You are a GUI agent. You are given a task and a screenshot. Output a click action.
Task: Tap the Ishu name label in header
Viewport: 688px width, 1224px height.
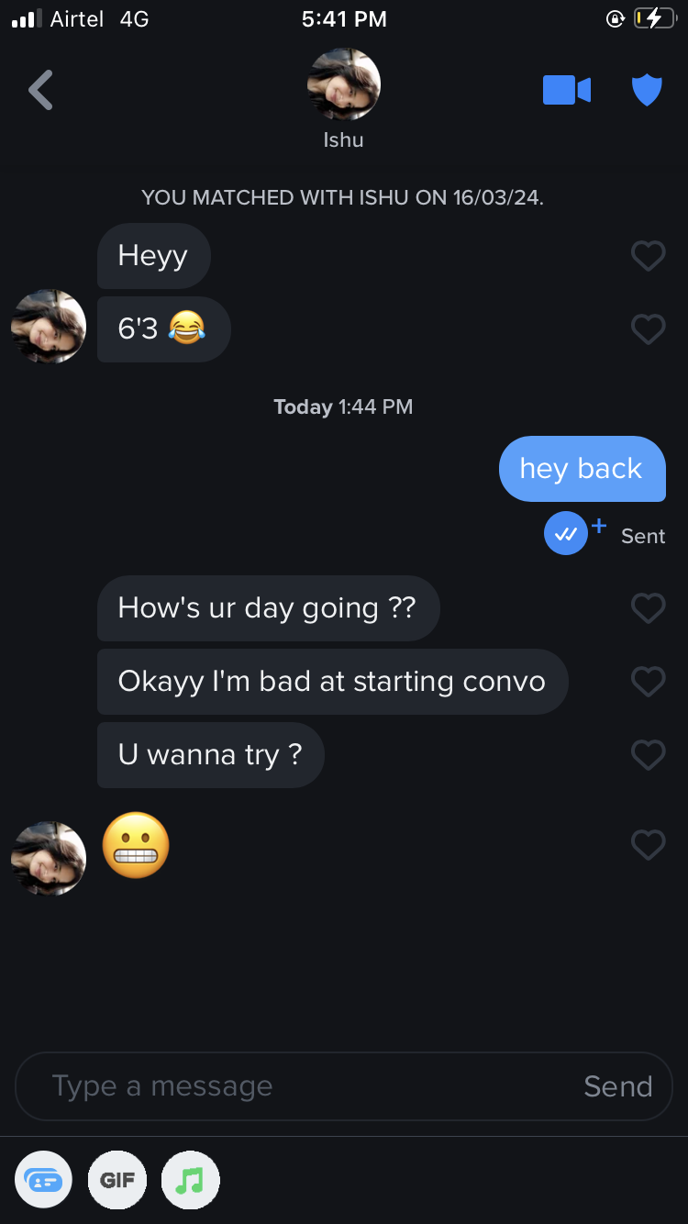343,140
